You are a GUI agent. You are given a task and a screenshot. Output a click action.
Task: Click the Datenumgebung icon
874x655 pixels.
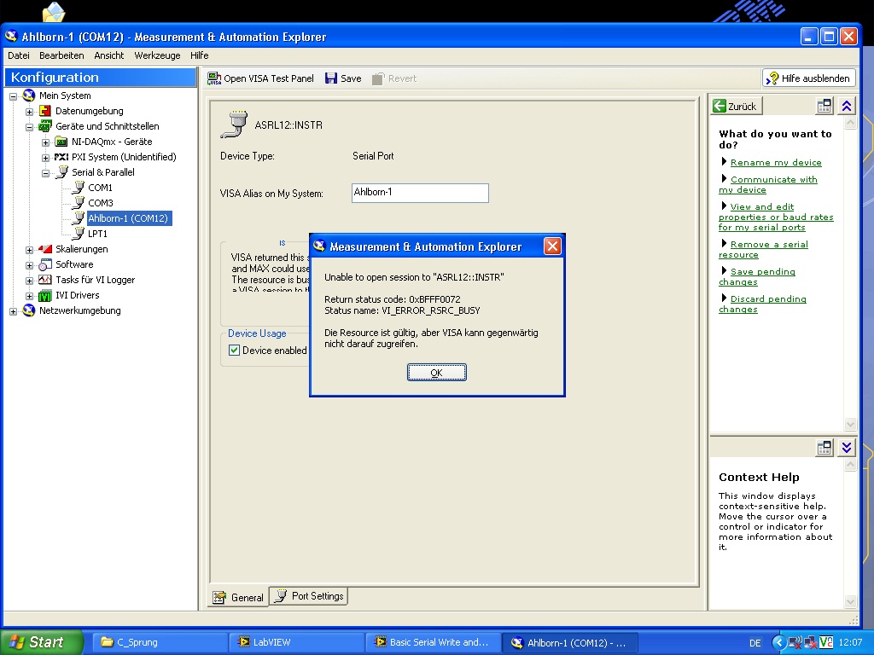[x=45, y=111]
